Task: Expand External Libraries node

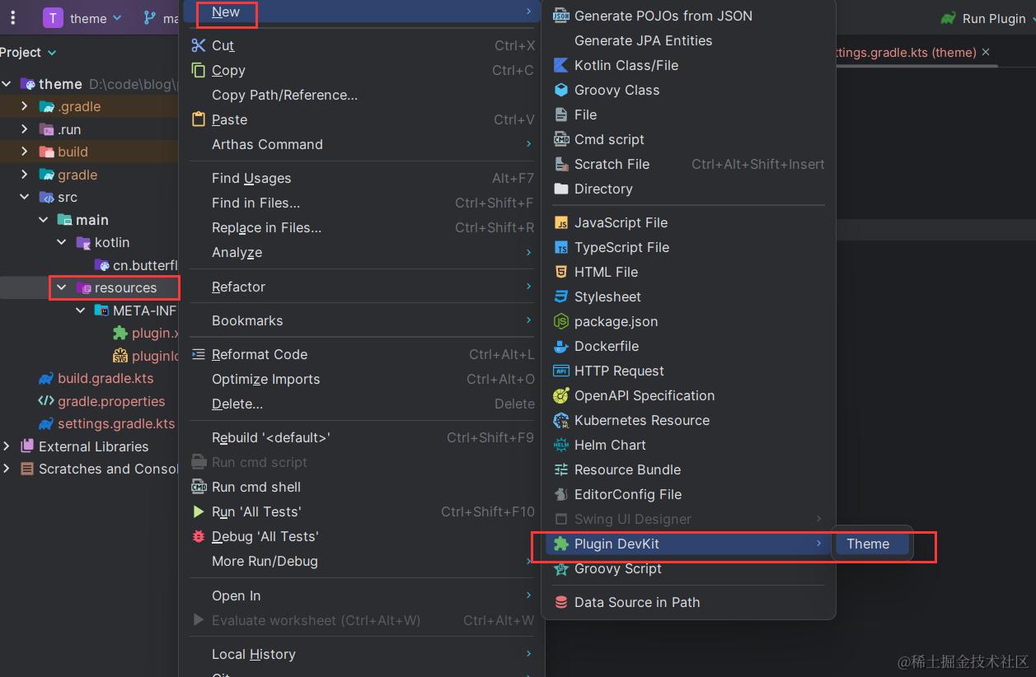Action: coord(7,446)
